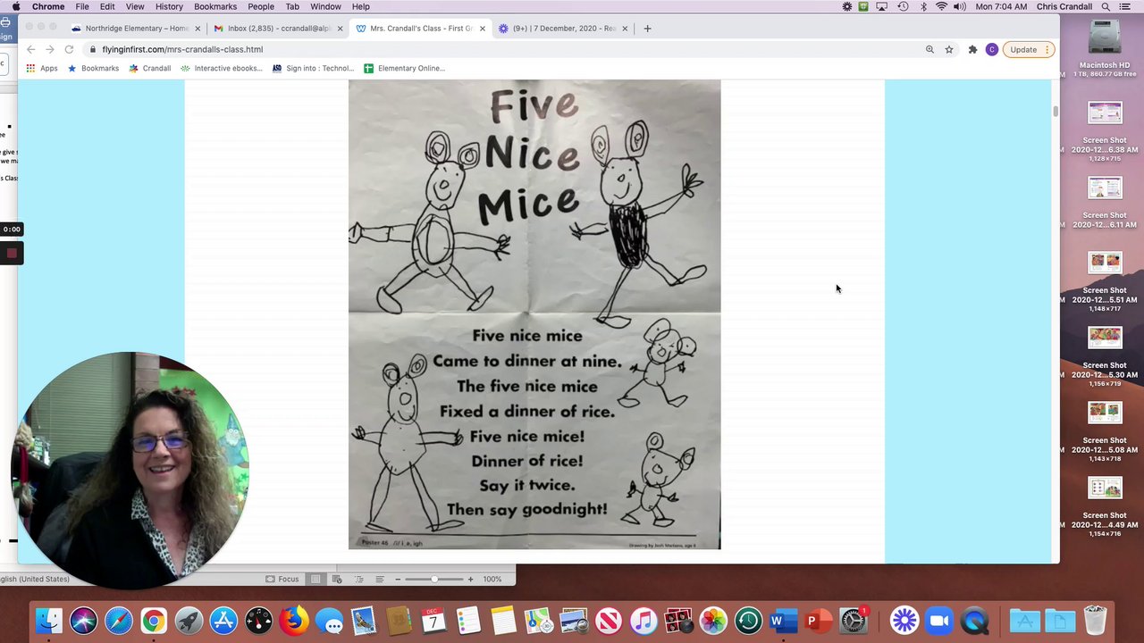The image size is (1144, 643).
Task: Open Zoom from the dock
Action: click(939, 620)
